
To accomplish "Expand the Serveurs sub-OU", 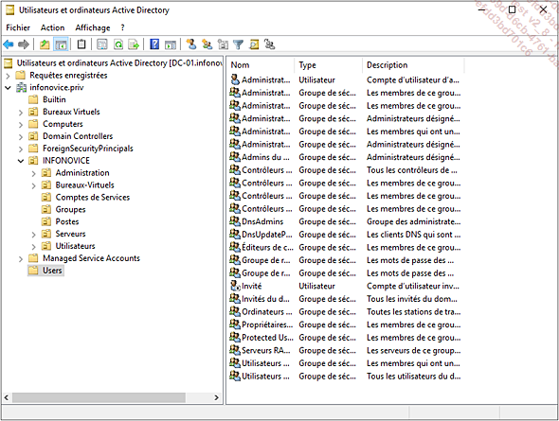I will tap(33, 235).
